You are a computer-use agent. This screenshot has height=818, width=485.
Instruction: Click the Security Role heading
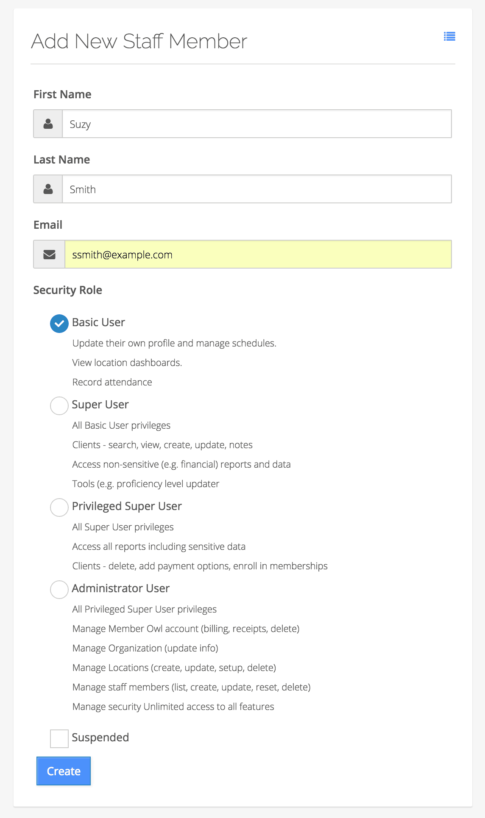tap(68, 290)
